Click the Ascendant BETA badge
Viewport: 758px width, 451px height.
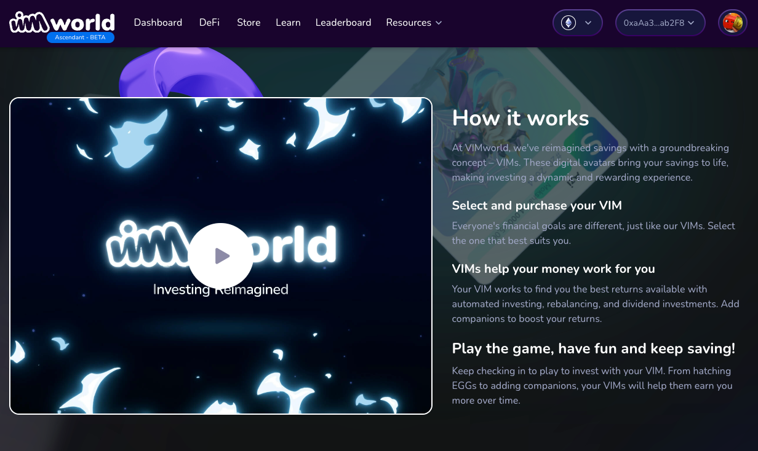coord(81,37)
